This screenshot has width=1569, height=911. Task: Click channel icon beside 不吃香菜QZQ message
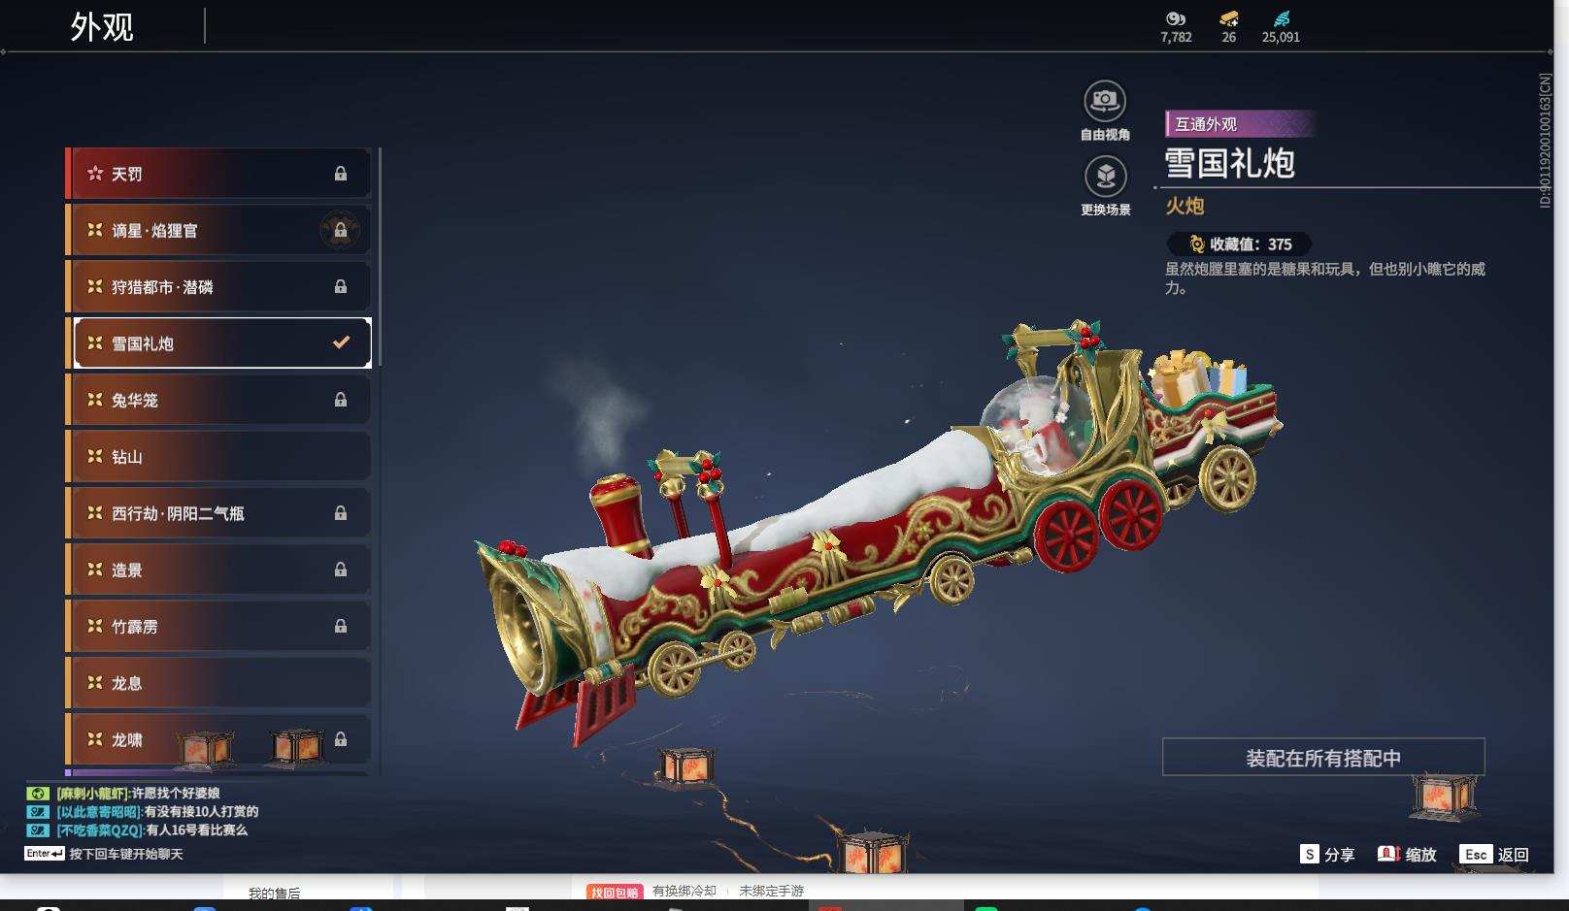38,830
